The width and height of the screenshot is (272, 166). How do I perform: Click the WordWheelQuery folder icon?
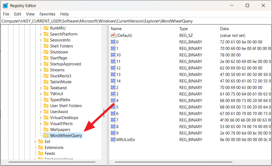click(46, 135)
